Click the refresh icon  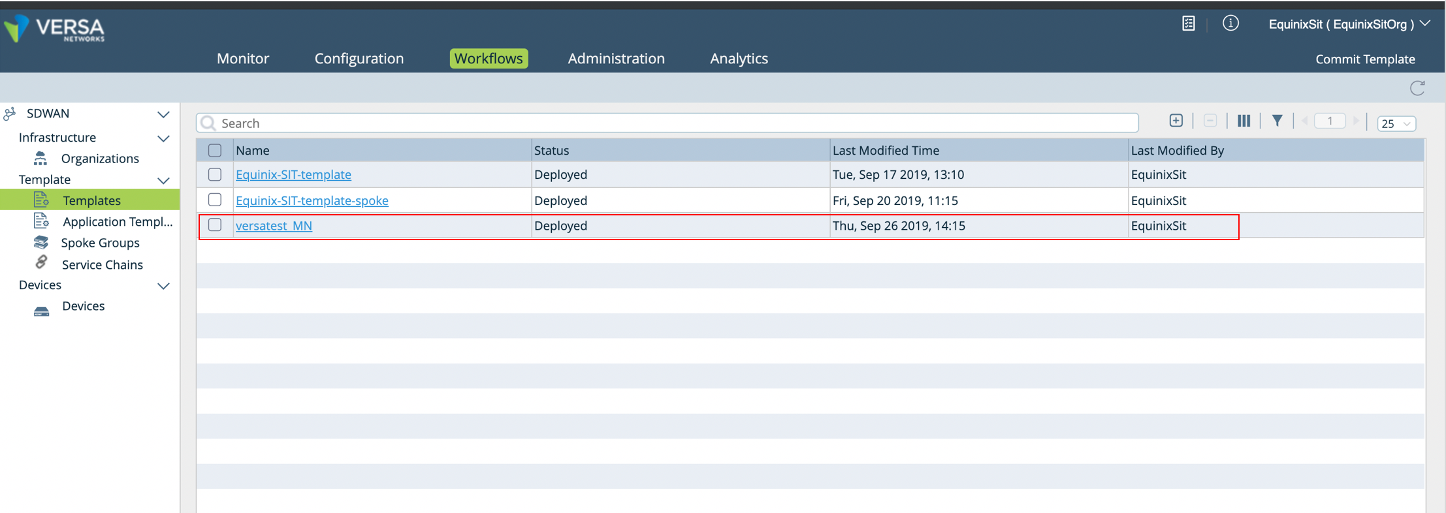tap(1417, 87)
